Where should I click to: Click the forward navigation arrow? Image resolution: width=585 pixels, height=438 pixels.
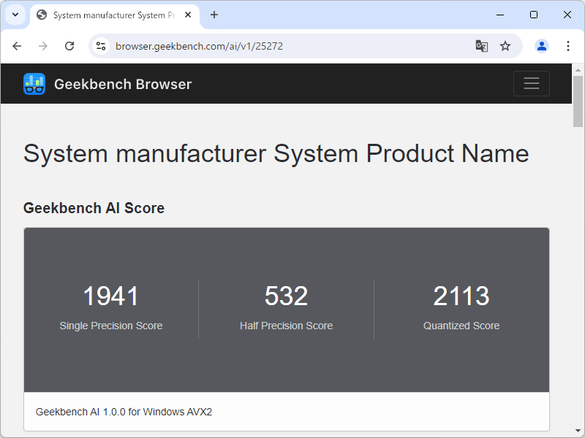43,45
